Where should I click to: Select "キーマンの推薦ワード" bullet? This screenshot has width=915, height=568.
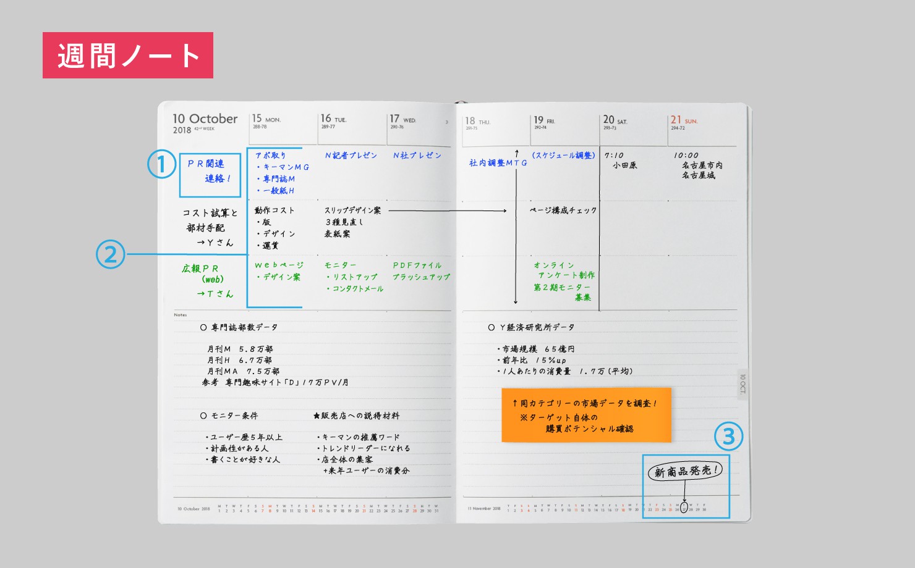359,437
